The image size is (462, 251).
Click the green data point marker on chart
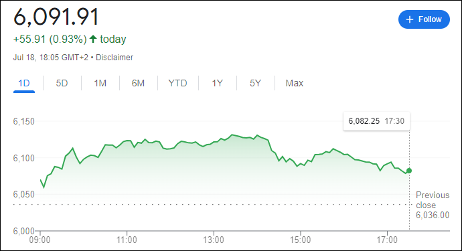pyautogui.click(x=409, y=171)
